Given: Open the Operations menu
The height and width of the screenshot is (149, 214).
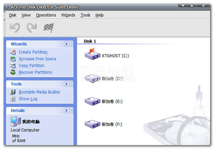Looking at the screenshot, I should pyautogui.click(x=46, y=15).
